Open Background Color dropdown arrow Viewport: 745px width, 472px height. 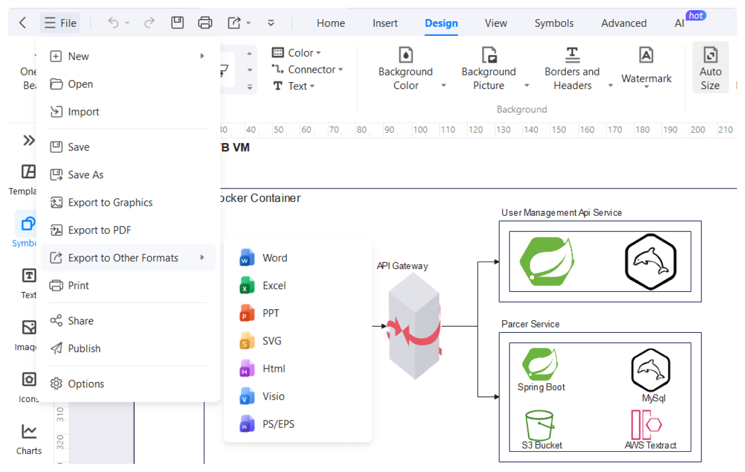click(444, 86)
